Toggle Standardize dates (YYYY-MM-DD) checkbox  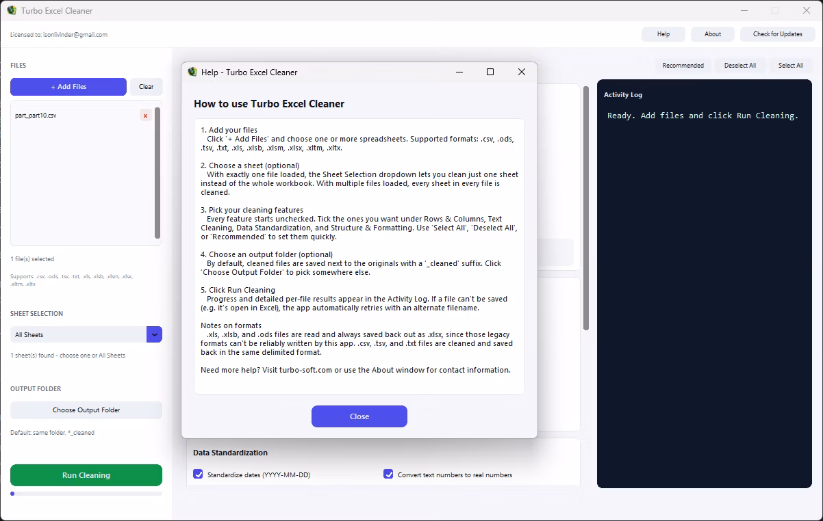click(x=198, y=474)
